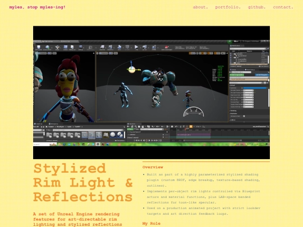Click the yellow light sphere with gizmo

tap(132, 70)
